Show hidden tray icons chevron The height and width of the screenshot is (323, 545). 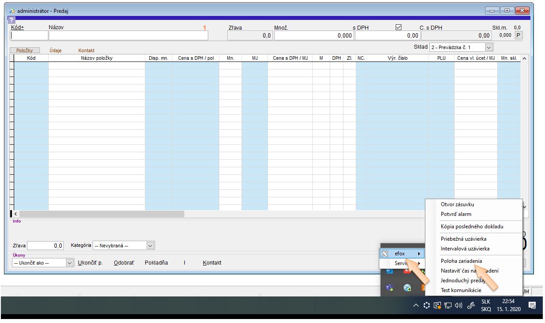click(416, 305)
